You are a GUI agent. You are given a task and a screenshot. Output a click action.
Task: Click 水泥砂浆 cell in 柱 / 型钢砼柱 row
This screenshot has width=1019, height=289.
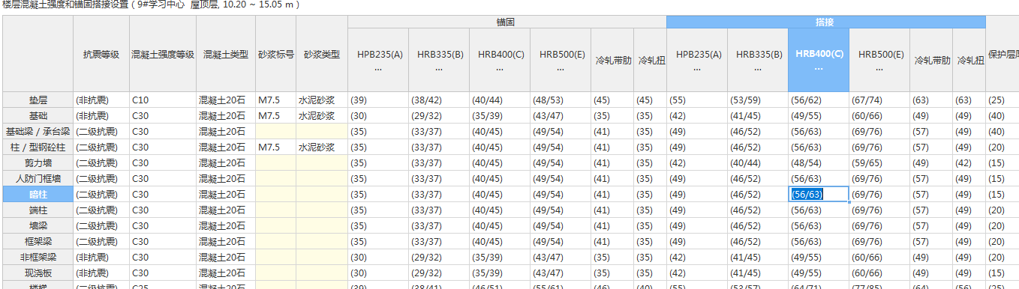(322, 147)
